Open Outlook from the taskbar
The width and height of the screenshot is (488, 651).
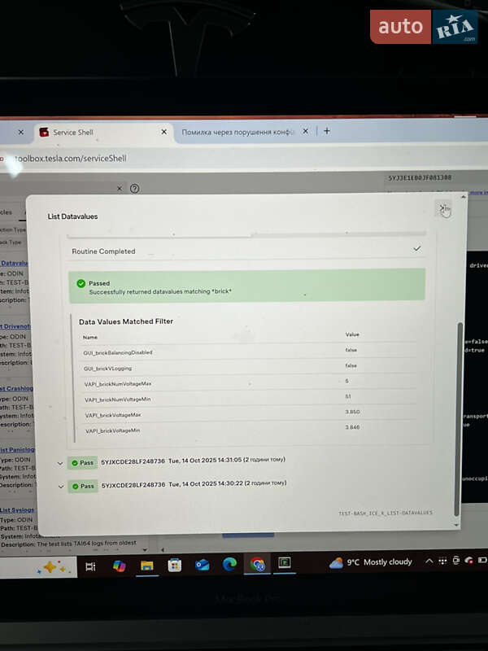pos(203,565)
